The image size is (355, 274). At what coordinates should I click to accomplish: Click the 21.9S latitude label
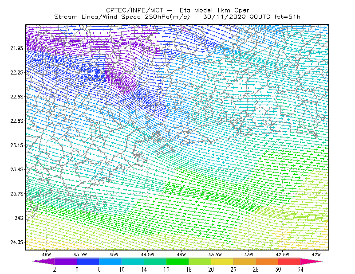tap(17, 48)
